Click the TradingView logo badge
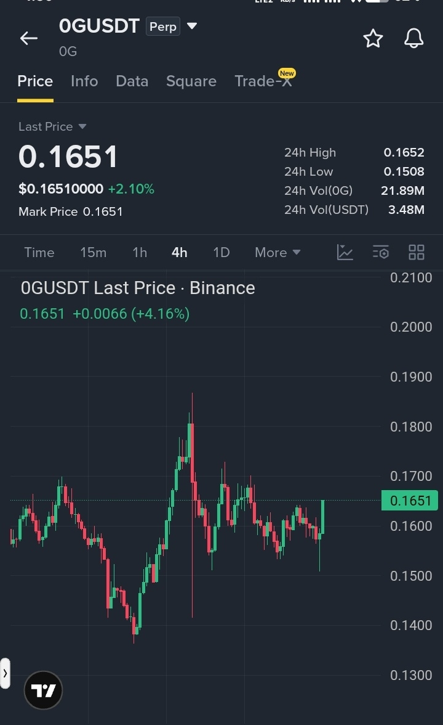 43,690
